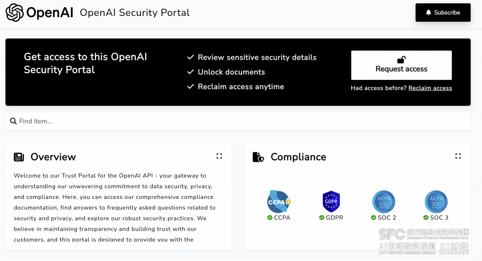Click the bell Subscribe button
Screen dimensions: 482x261
point(442,13)
